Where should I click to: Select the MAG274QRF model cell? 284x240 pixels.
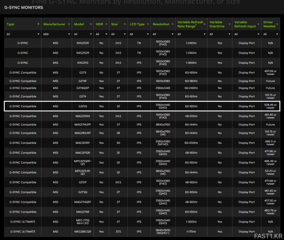pyautogui.click(x=83, y=202)
